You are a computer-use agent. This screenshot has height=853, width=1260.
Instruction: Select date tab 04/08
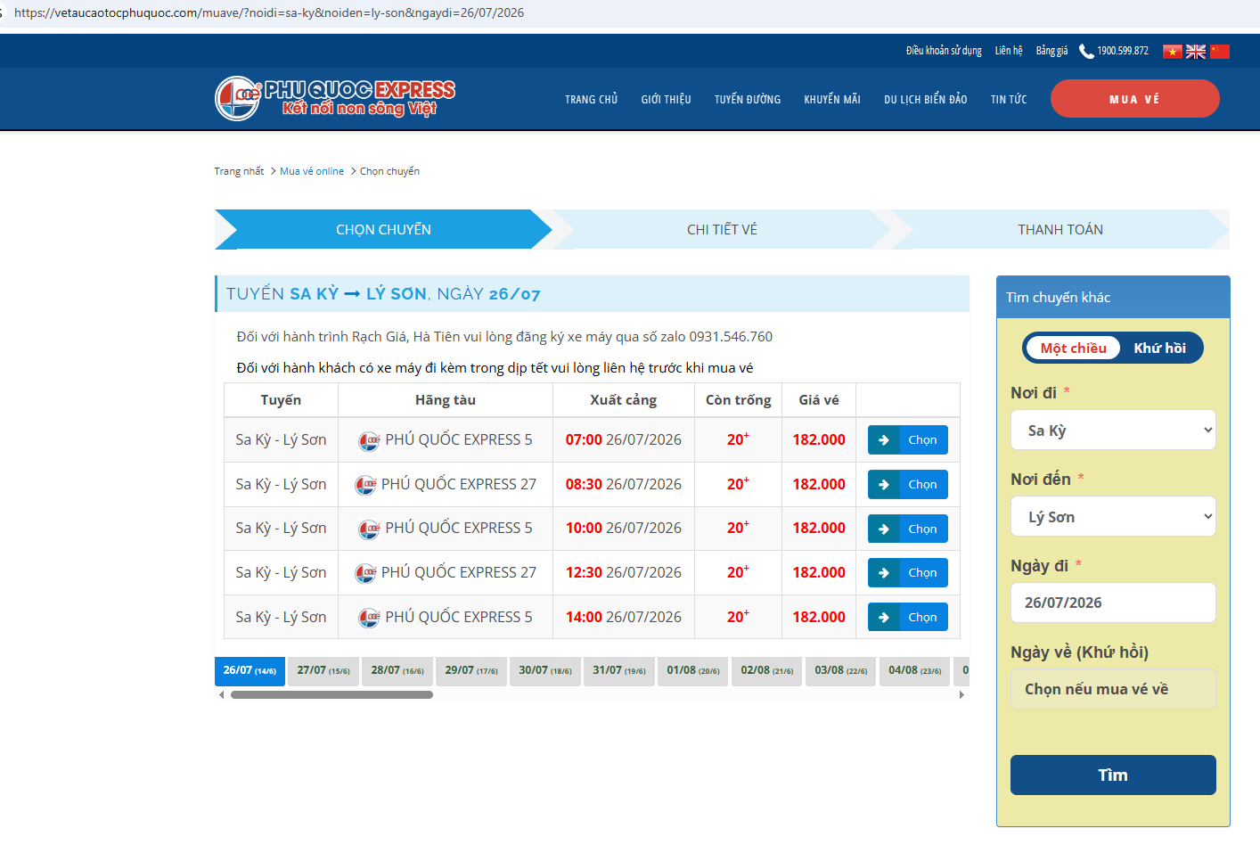point(915,671)
